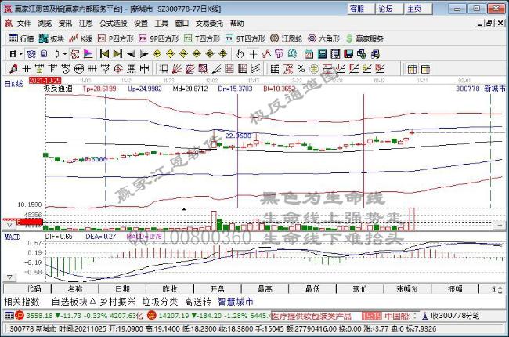Screen dimensions: 509x337
Task: Toggle the second yellow grid layout icon
Action: [425, 68]
